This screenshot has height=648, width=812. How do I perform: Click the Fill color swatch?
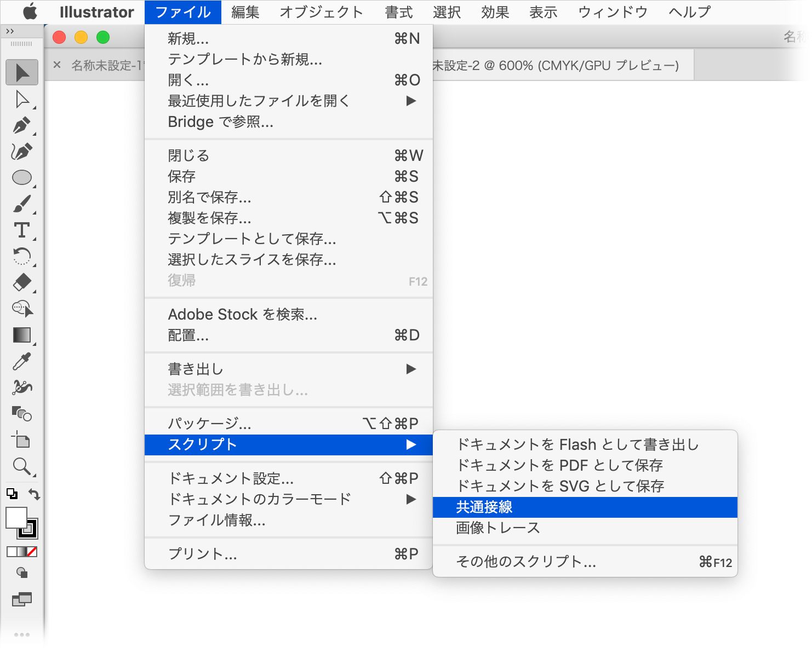(x=16, y=518)
